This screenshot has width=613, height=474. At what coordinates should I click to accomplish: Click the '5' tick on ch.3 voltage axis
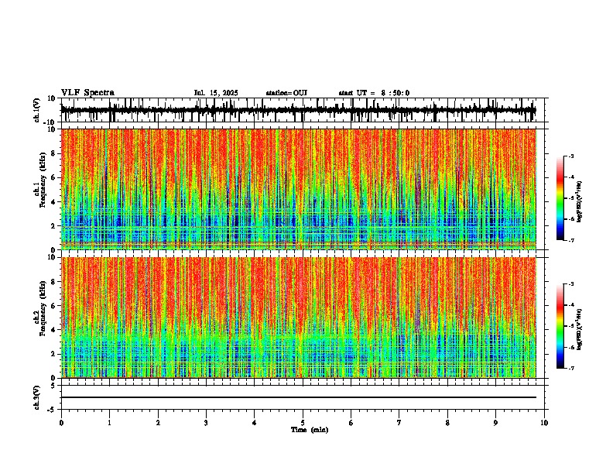54,386
